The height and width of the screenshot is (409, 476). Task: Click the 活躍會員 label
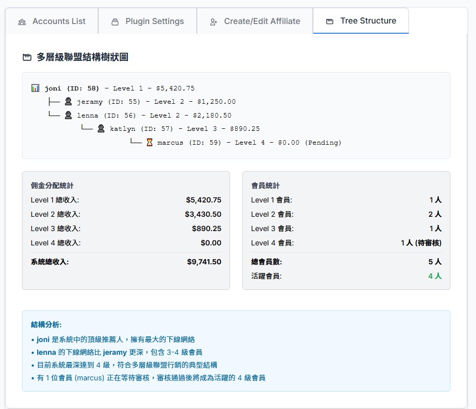tap(266, 276)
